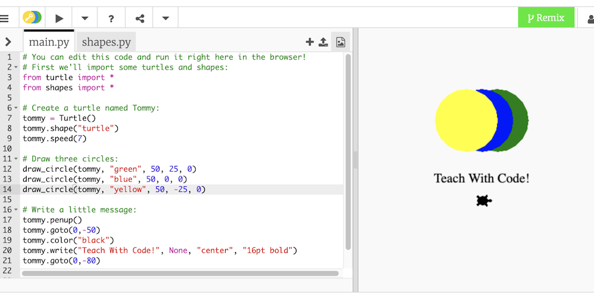Click "green" string on line 12
This screenshot has height=297, width=594.
[x=126, y=169]
